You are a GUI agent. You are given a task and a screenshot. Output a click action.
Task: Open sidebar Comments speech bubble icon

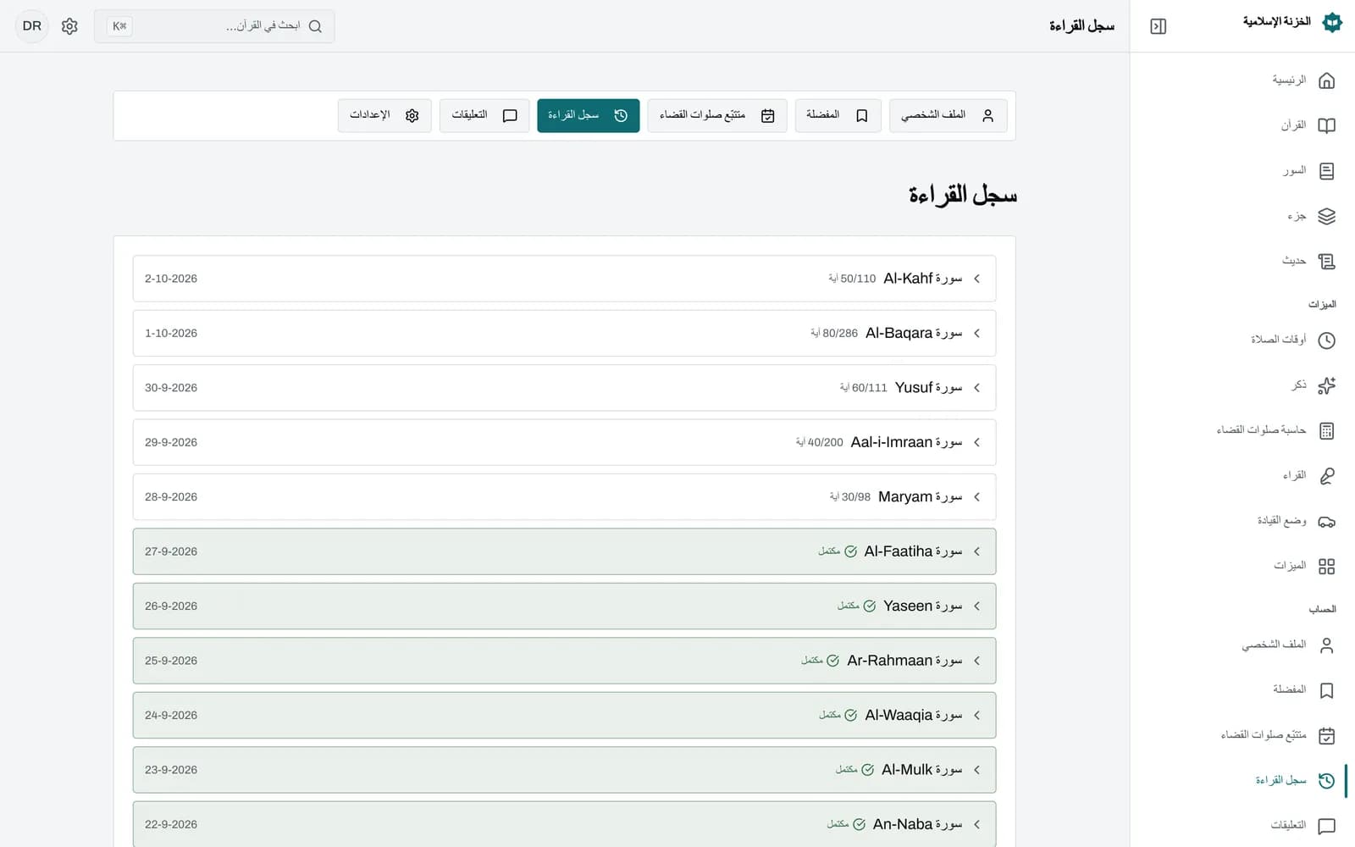click(1326, 826)
